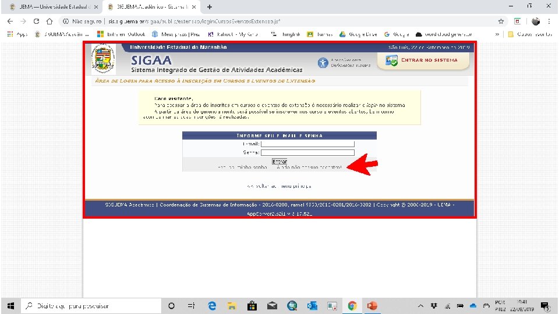
Task: Open the Mail app on the taskbar
Action: click(272, 306)
